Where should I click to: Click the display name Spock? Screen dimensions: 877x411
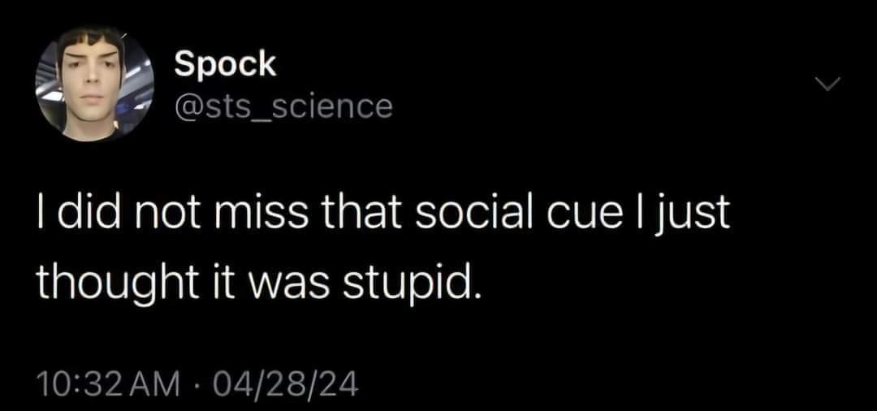[226, 65]
